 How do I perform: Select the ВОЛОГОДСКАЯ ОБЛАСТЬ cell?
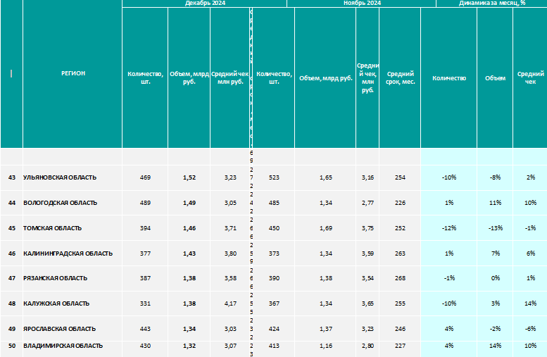pyautogui.click(x=73, y=203)
